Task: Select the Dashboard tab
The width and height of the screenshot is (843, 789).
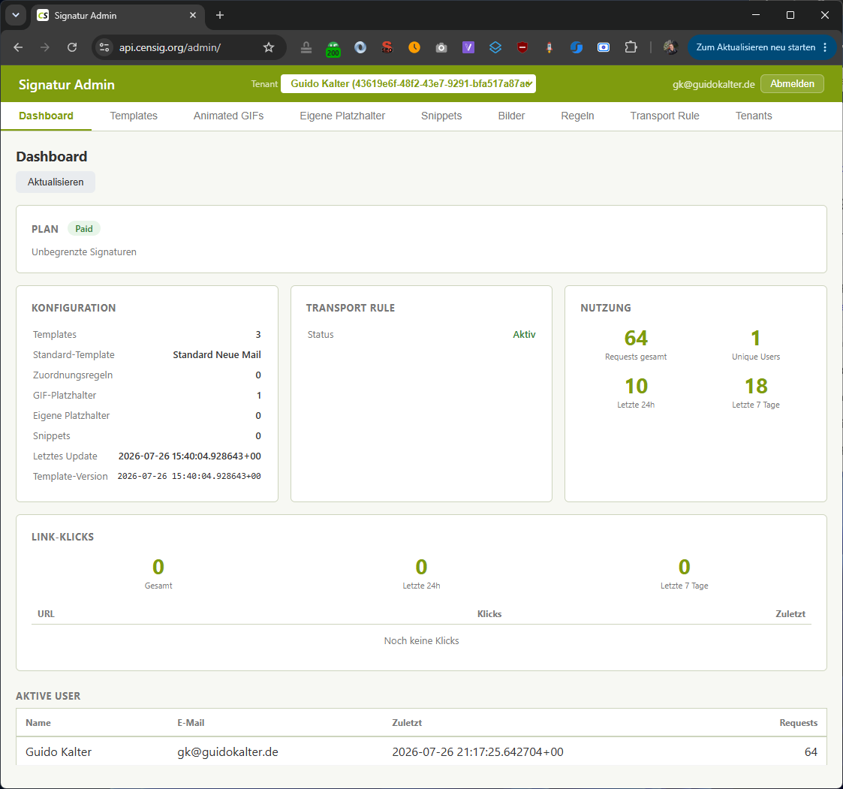Action: [x=47, y=116]
